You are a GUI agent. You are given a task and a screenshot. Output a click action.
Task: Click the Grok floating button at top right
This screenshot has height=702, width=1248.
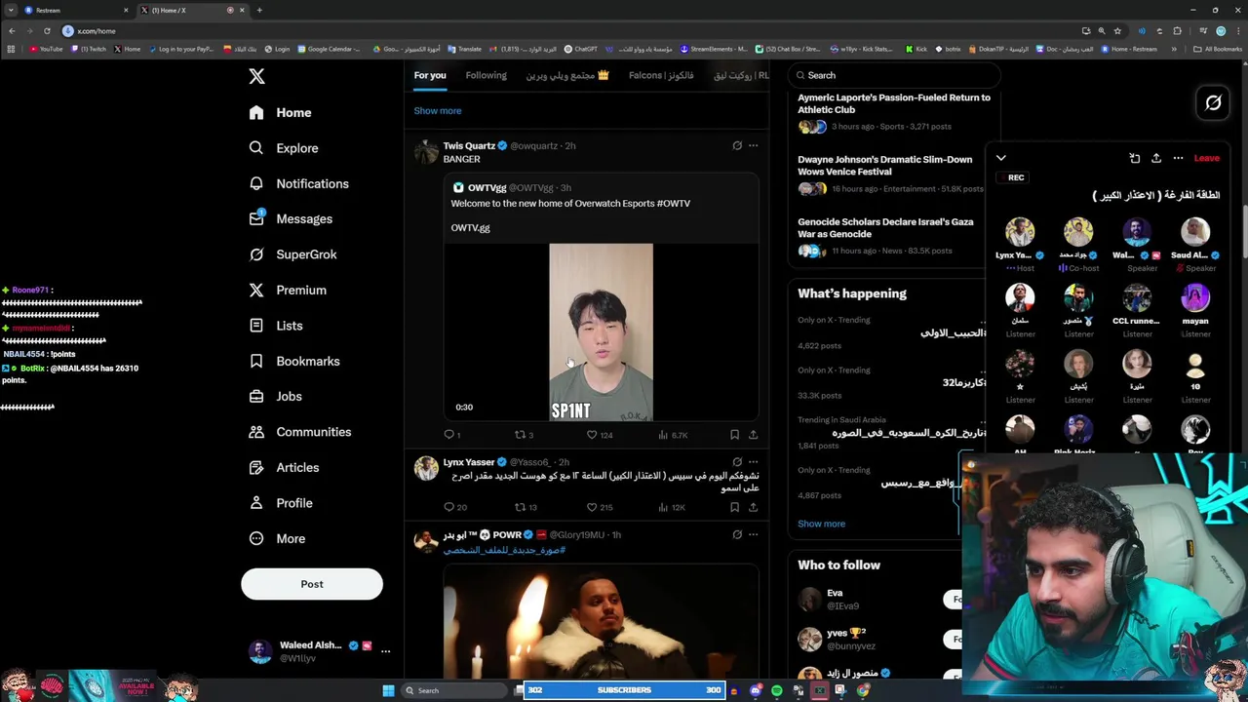pyautogui.click(x=1213, y=102)
